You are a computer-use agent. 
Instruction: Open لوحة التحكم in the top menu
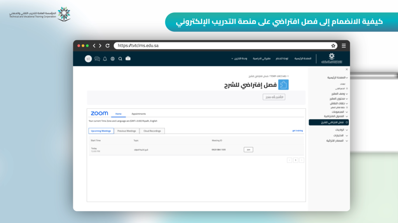pos(282,58)
